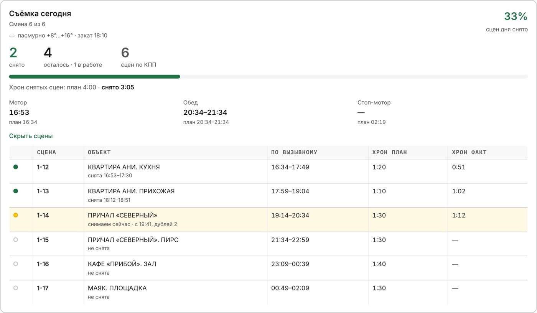Screen dimensions: 537x313
Task: Click «МАЯК. ПЛОЩАДКА» location name
Action: (x=117, y=288)
